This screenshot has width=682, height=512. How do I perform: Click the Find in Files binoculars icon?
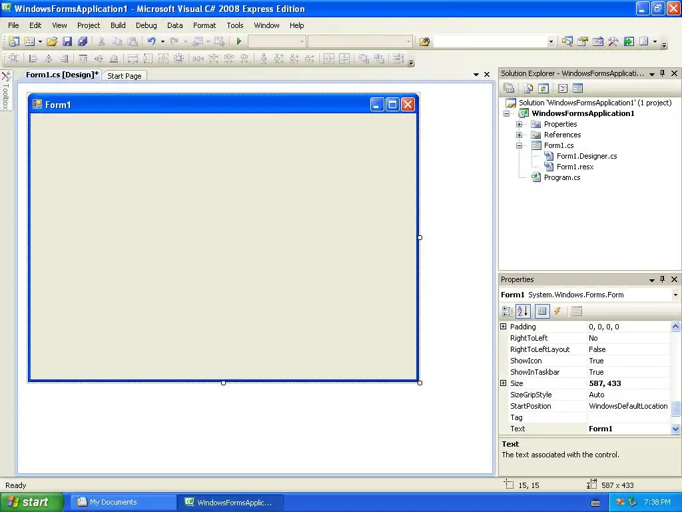click(x=424, y=41)
